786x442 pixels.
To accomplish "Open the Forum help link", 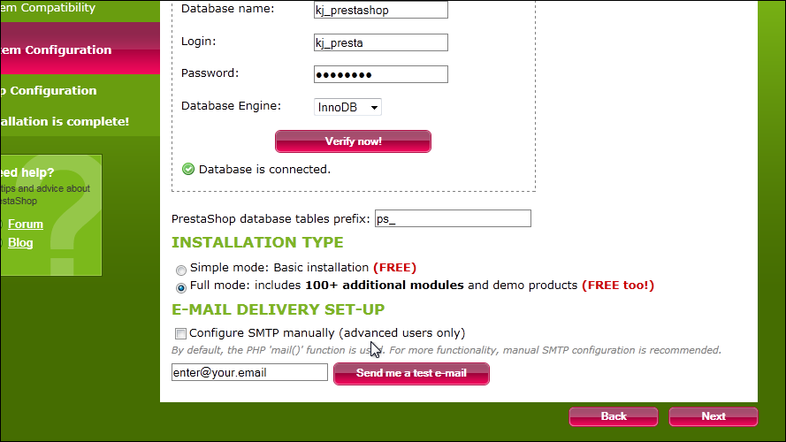I will [26, 224].
